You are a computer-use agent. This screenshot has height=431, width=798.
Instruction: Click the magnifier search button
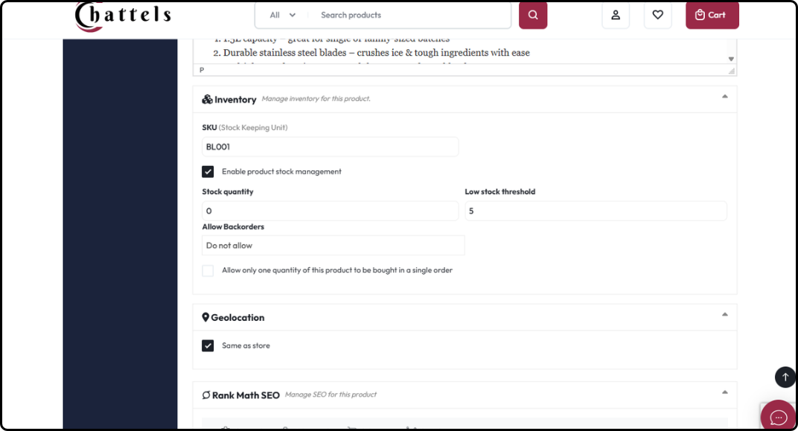coord(533,15)
